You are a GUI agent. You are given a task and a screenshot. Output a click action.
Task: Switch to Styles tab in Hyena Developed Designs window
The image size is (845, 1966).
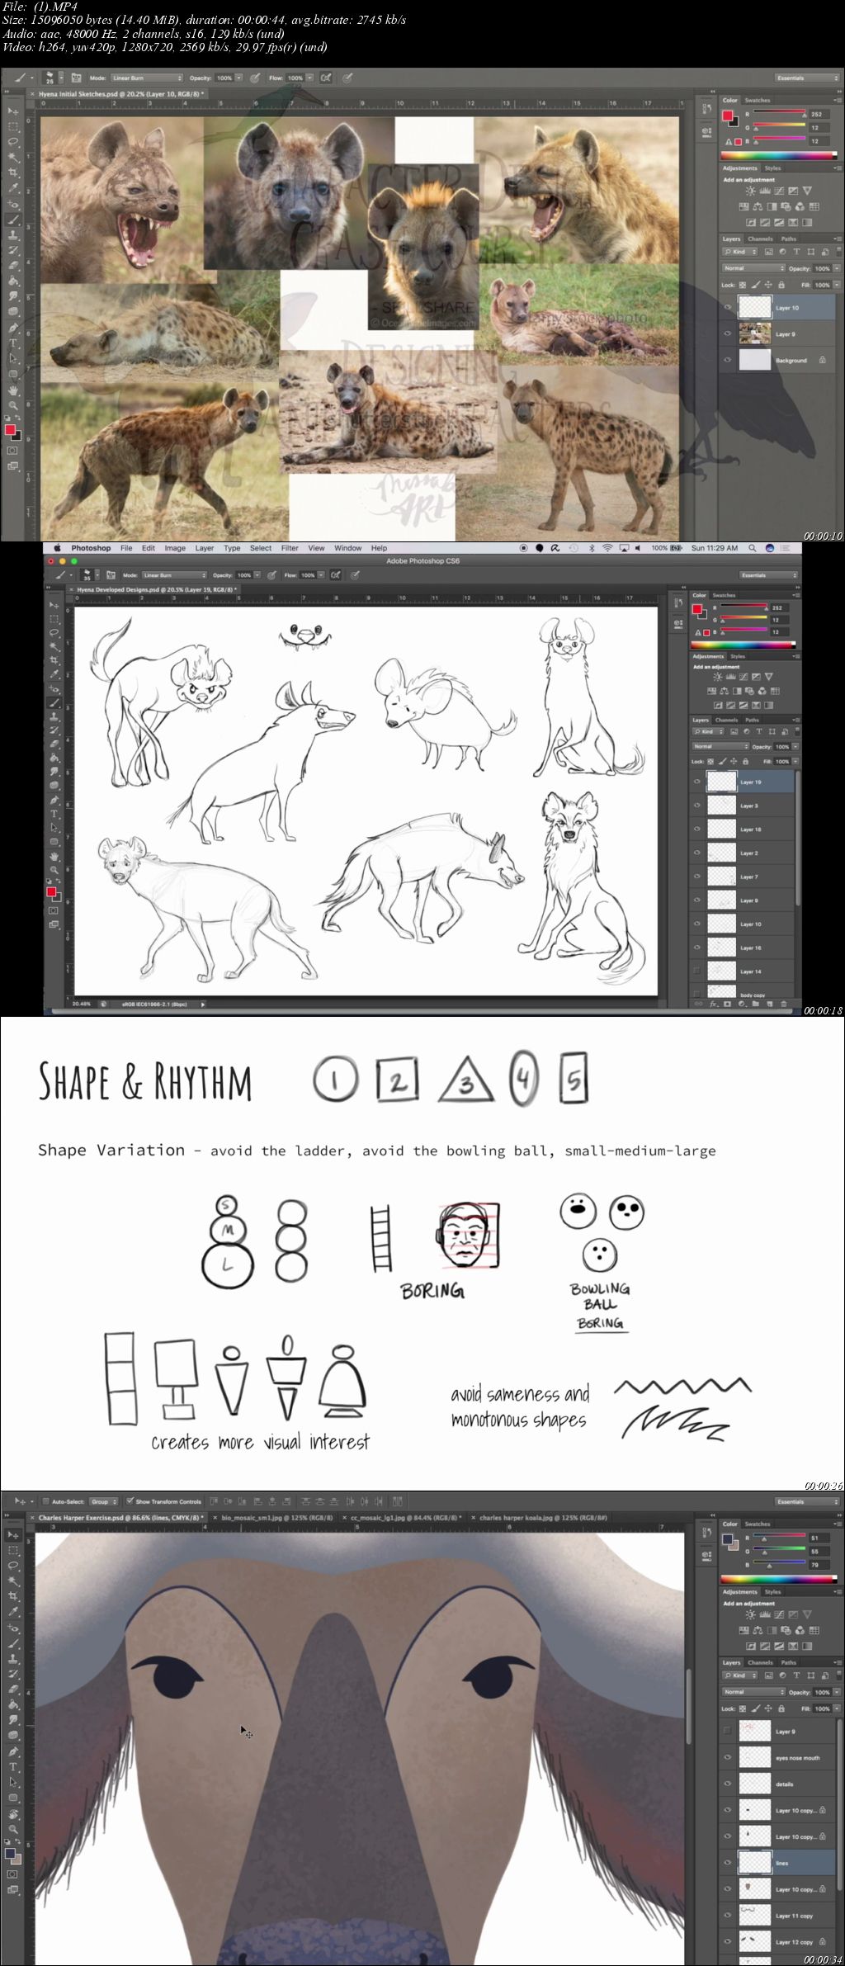click(738, 657)
